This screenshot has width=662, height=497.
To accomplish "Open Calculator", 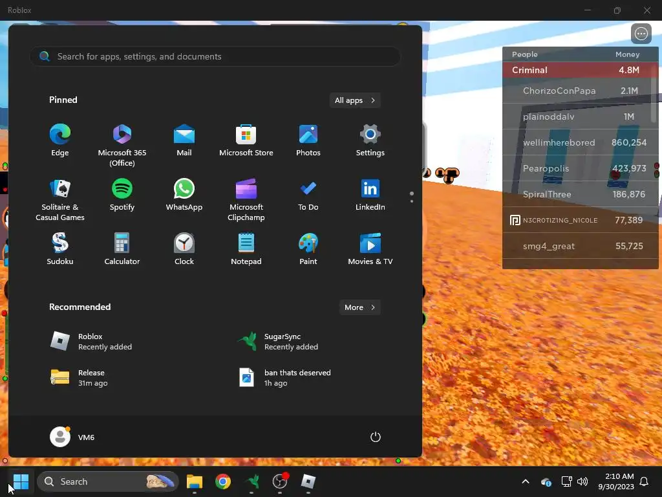I will [x=122, y=249].
